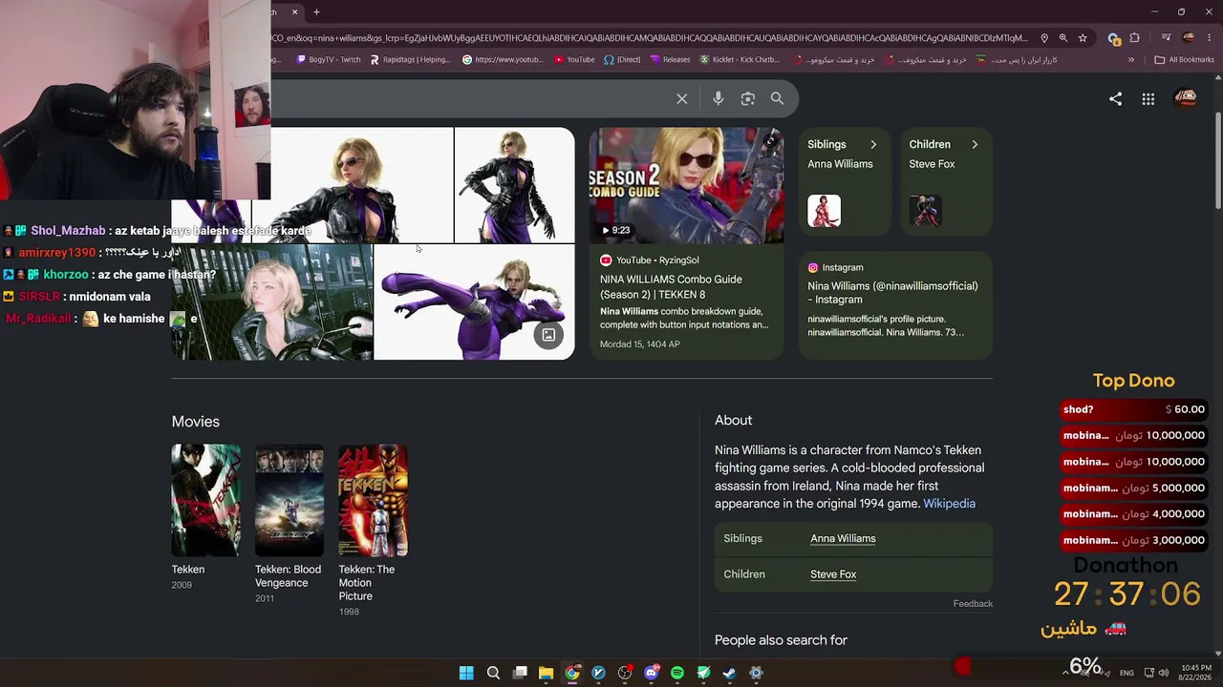Open the Kicklet - Kick Chatbot bookmark

[x=740, y=59]
